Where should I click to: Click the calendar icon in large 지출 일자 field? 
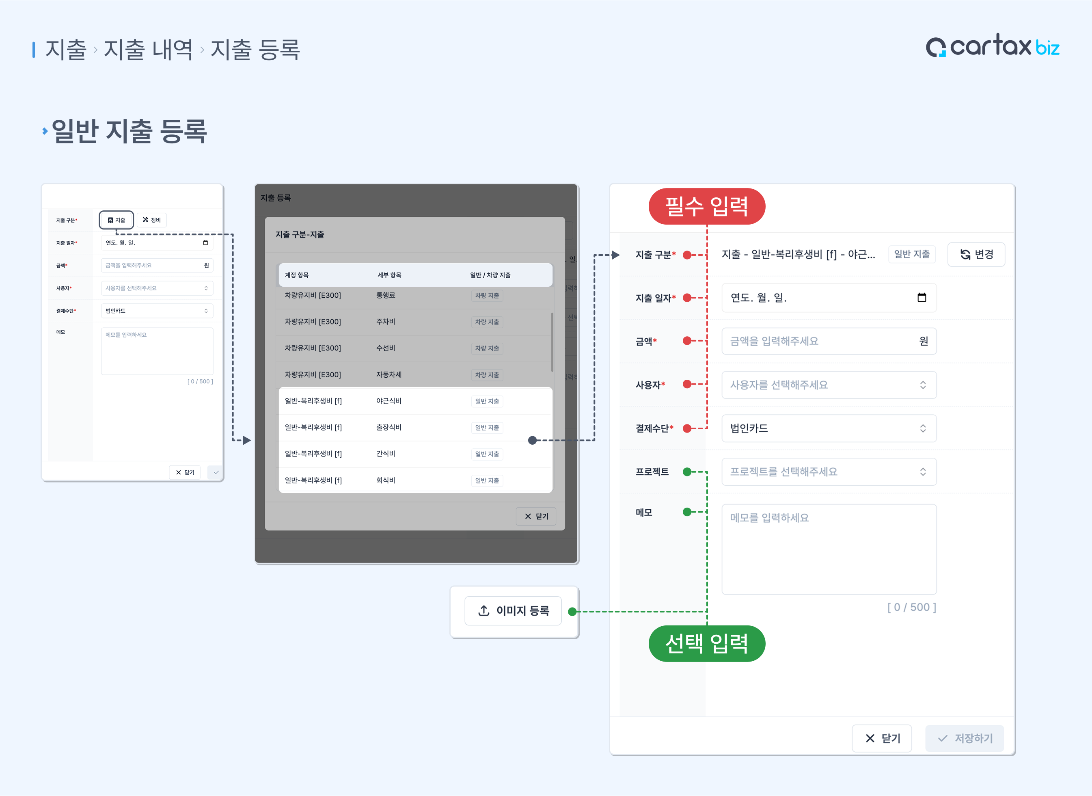[x=922, y=297]
